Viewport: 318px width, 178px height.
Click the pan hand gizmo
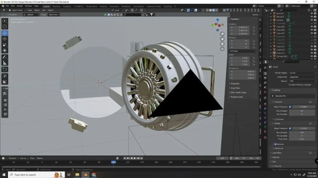(222, 39)
